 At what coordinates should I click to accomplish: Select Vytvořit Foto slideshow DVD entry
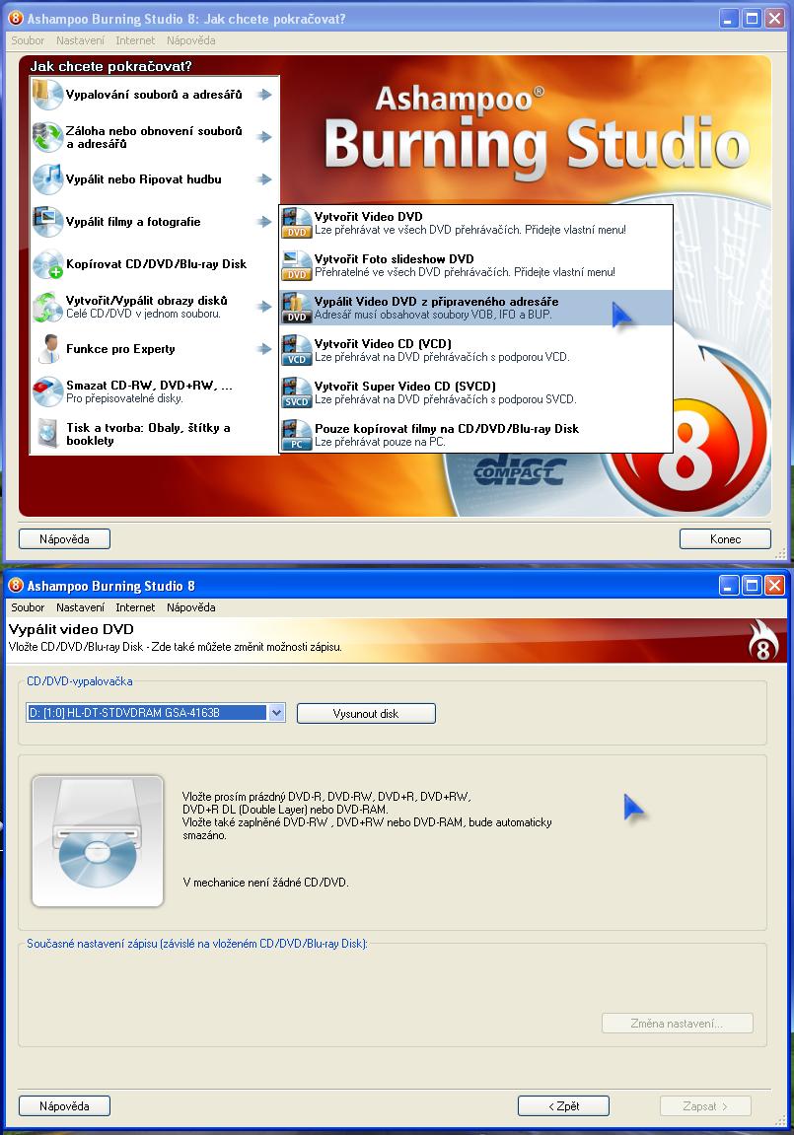[476, 265]
